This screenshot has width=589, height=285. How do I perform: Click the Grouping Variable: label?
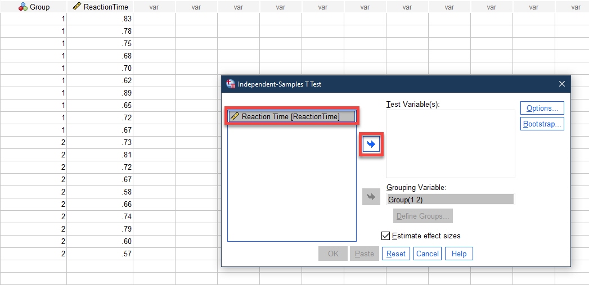416,187
